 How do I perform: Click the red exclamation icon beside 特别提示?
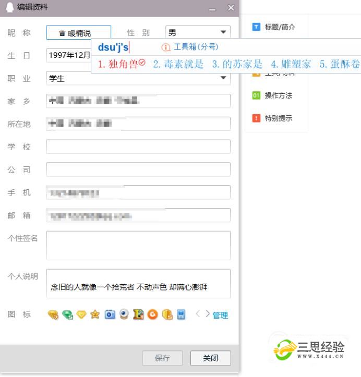[x=256, y=118]
